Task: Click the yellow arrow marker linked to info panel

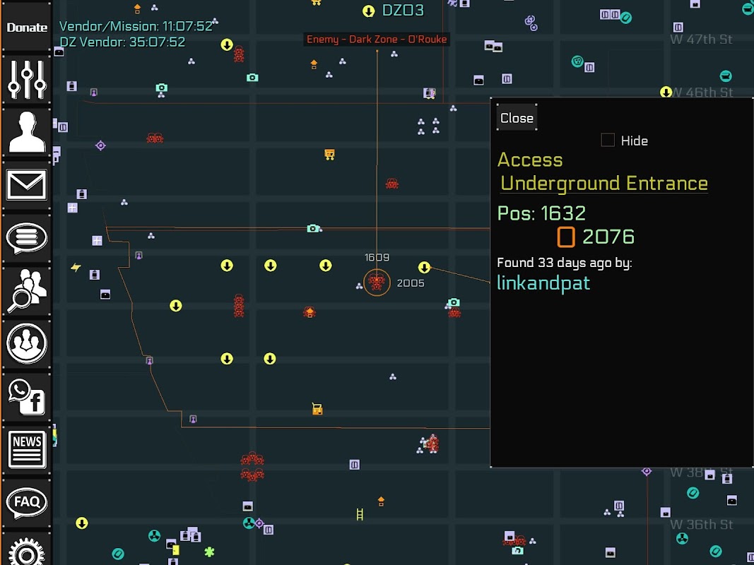Action: coord(424,267)
